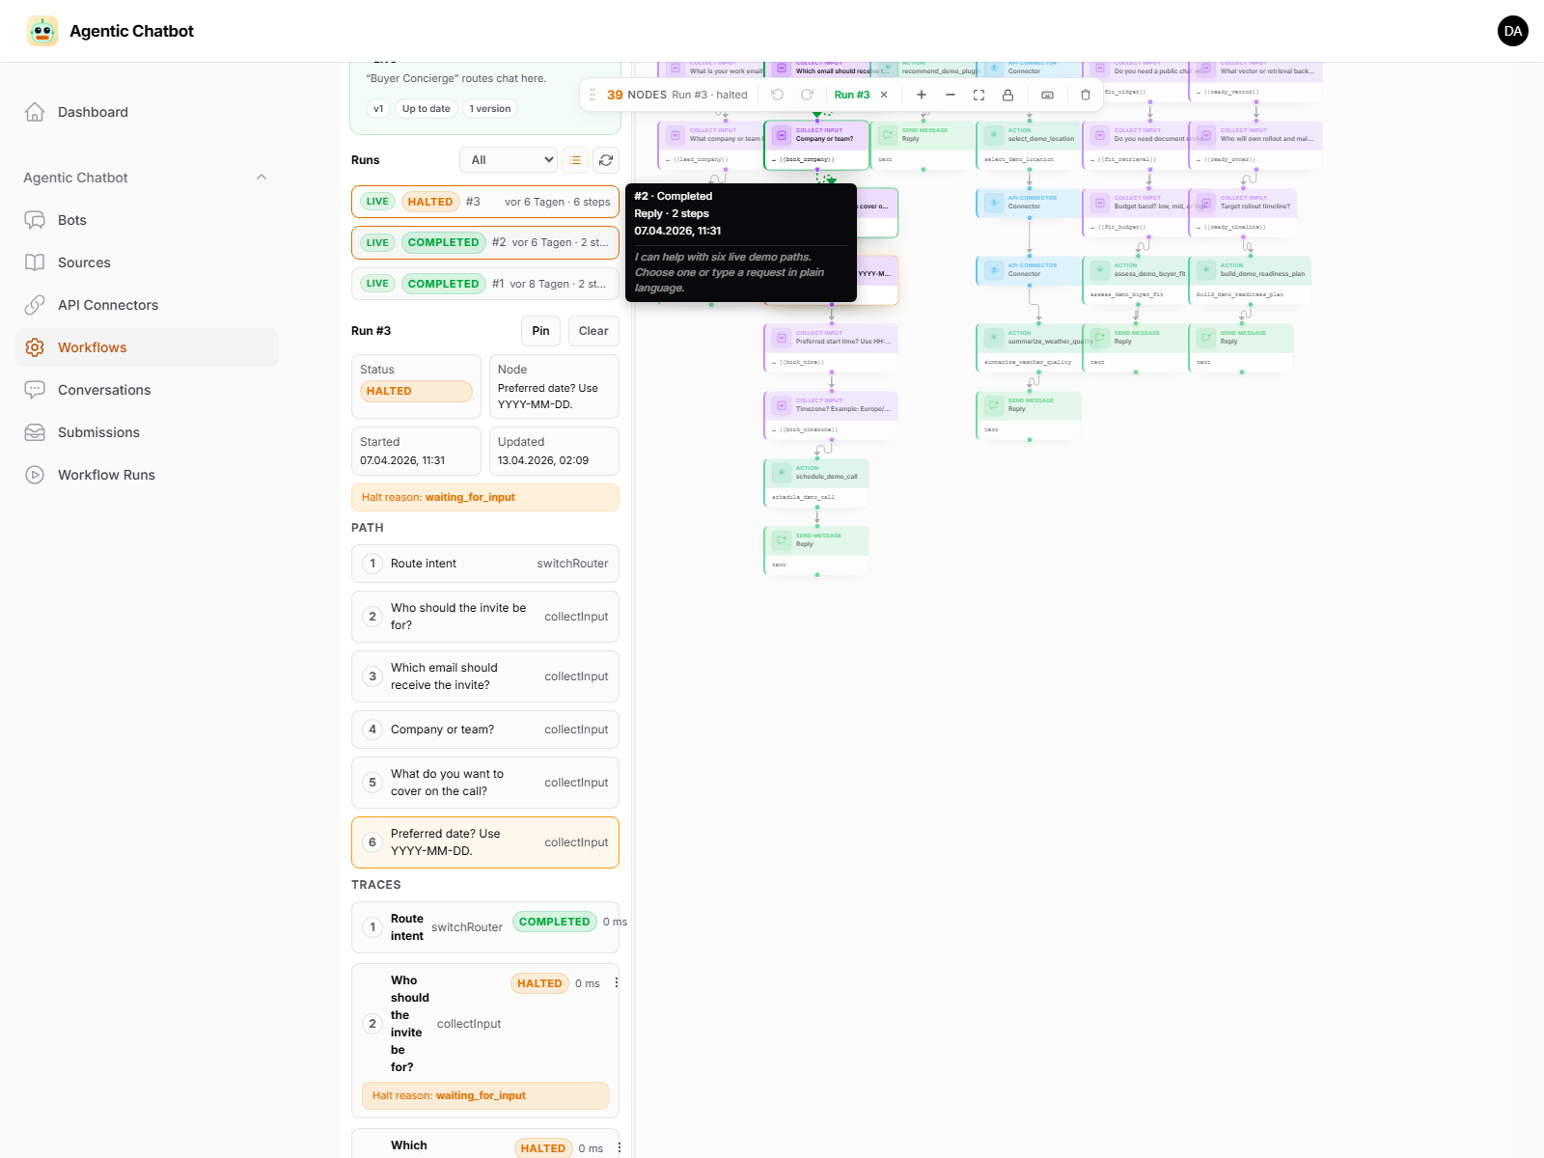Toggle canvas lock in the toolbar
This screenshot has width=1544, height=1158.
click(x=1007, y=95)
